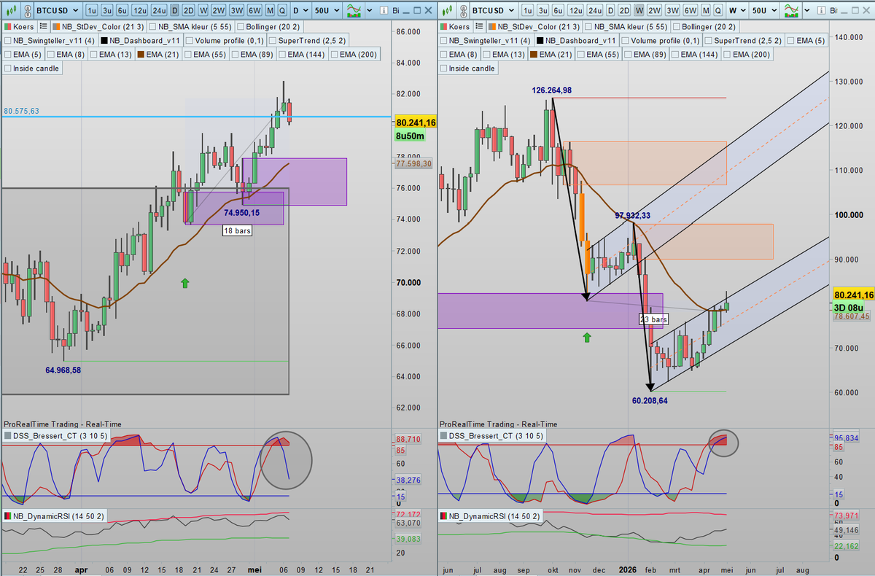Expand arrow next to indicators icon, daily chart

coord(369,10)
